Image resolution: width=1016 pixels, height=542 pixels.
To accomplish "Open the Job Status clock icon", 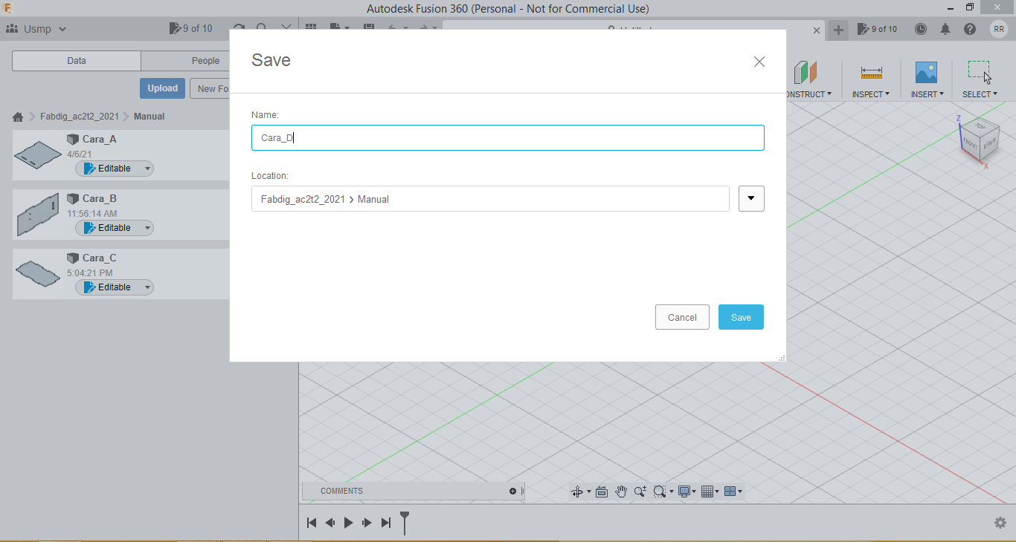I will (921, 29).
